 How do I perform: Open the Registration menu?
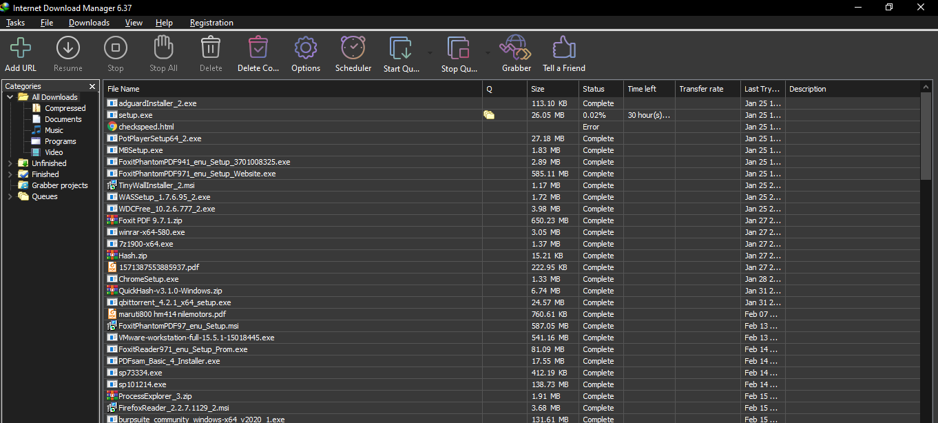(211, 23)
